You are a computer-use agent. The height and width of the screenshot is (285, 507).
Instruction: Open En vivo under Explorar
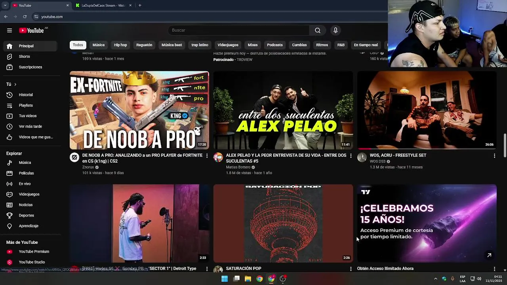point(31,184)
